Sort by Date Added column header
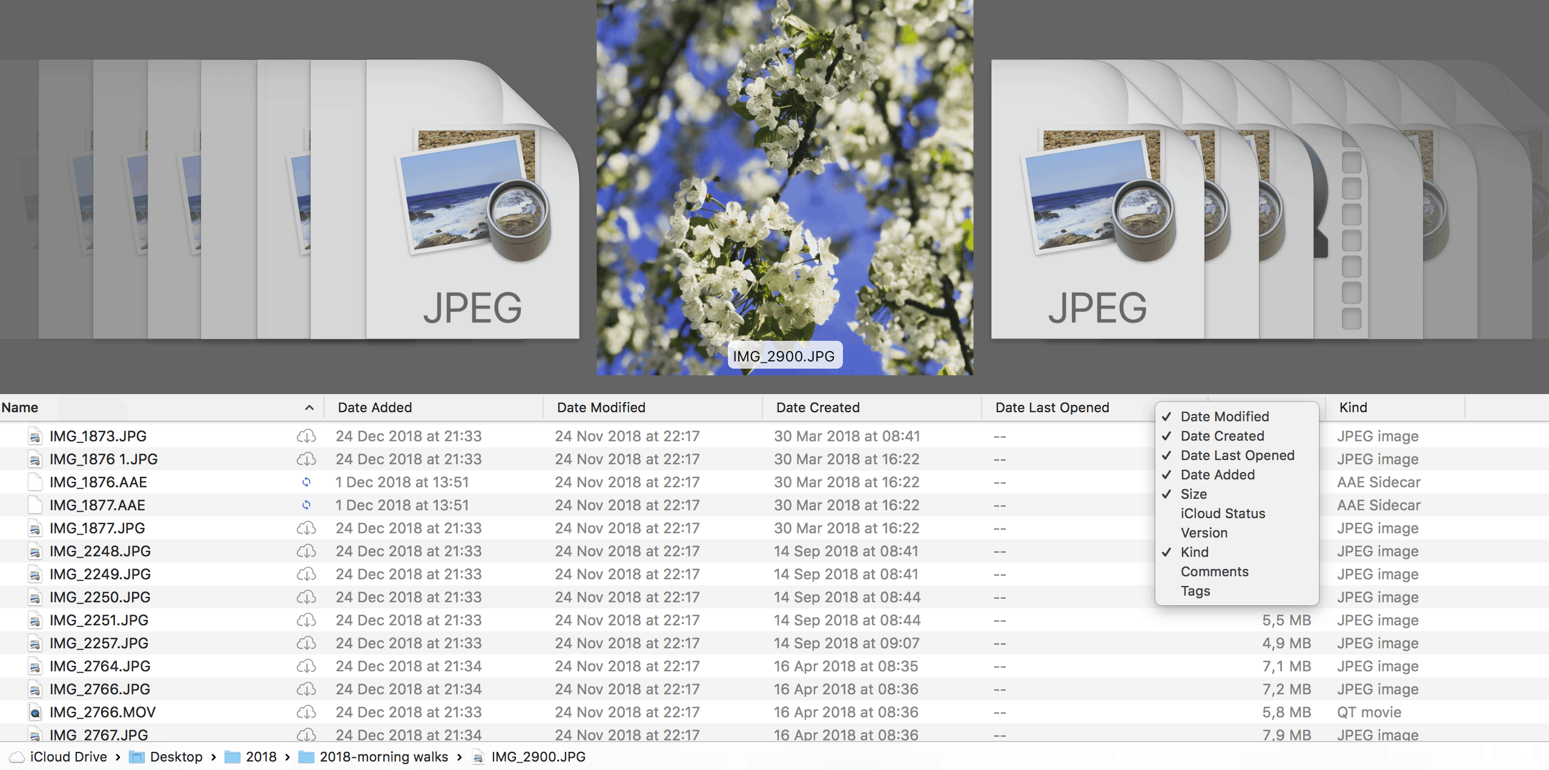The width and height of the screenshot is (1549, 770). tap(375, 408)
